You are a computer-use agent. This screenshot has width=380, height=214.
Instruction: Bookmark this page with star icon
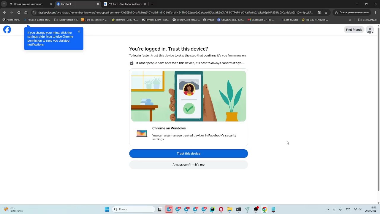[326, 12]
